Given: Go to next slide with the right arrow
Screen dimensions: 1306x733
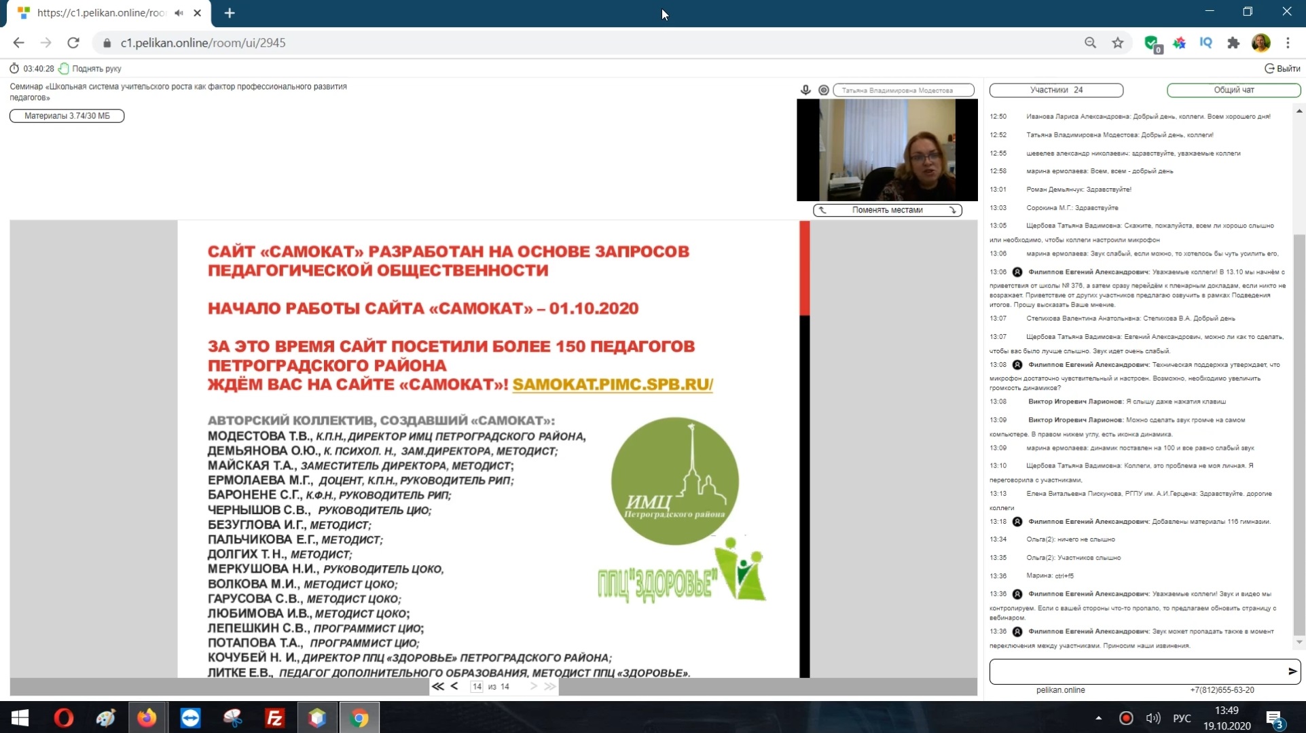Looking at the screenshot, I should [533, 687].
